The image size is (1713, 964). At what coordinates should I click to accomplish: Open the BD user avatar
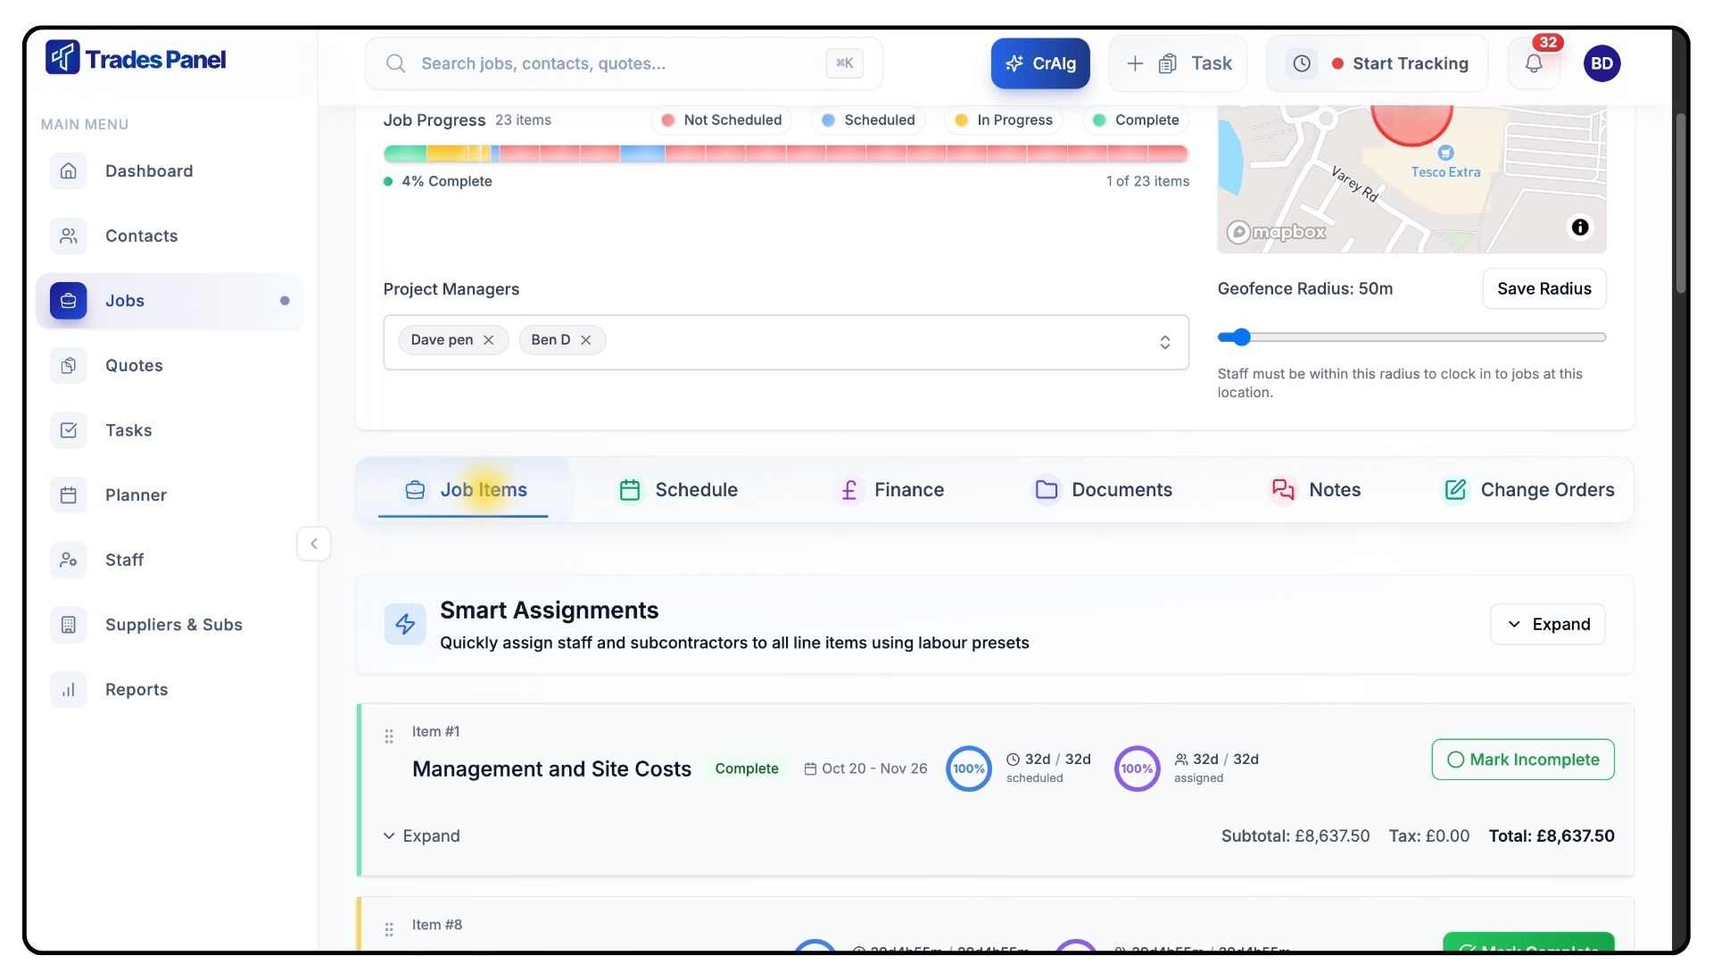(x=1601, y=63)
